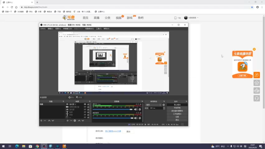The height and width of the screenshot is (149, 265).
Task: Open Windows Start menu
Action: (x=3, y=146)
